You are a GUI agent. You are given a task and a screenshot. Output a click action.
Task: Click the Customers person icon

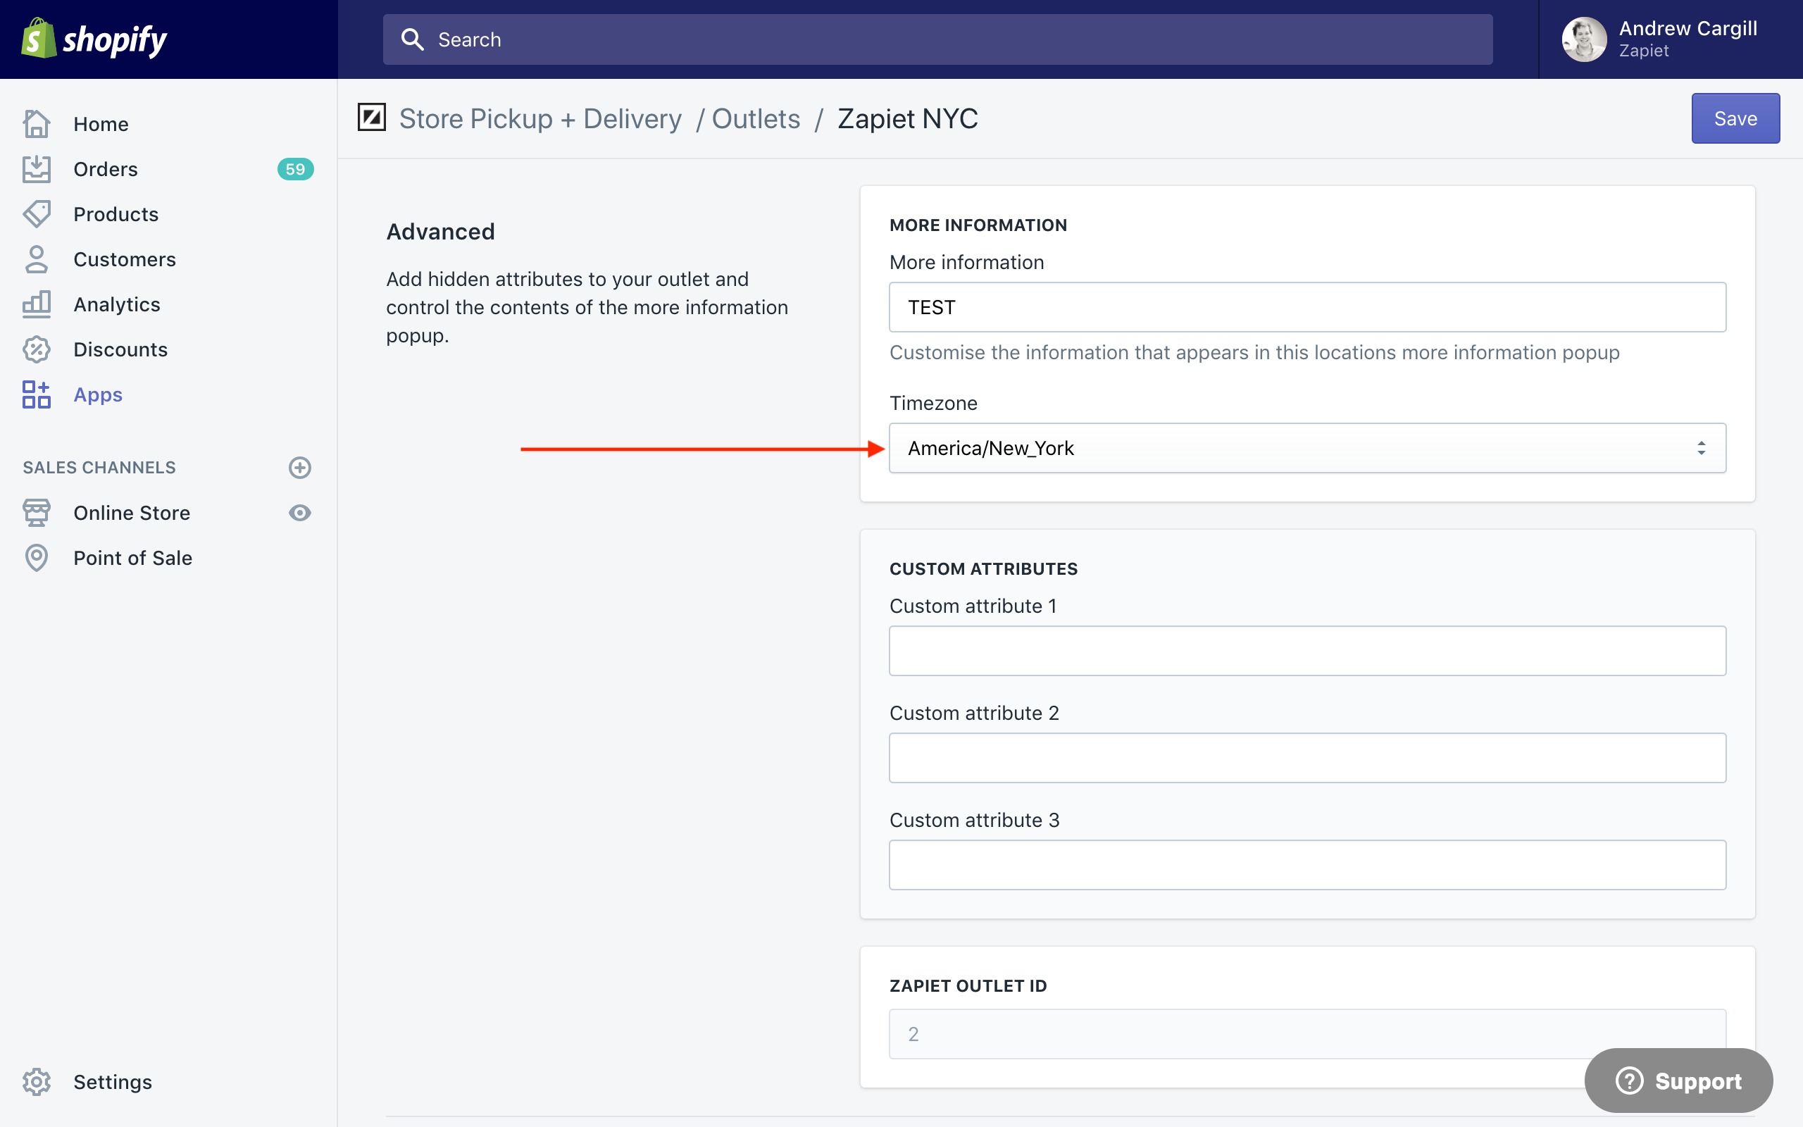[37, 259]
